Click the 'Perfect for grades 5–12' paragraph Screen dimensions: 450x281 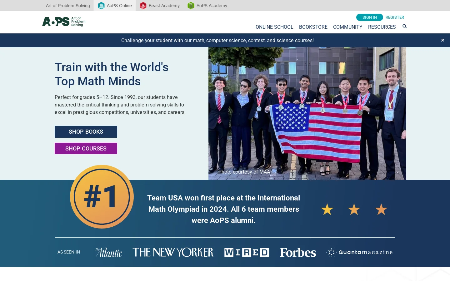(x=120, y=105)
